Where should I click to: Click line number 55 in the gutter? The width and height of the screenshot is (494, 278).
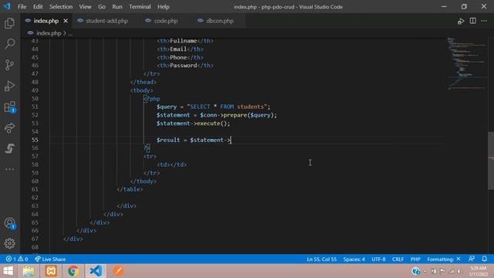35,140
